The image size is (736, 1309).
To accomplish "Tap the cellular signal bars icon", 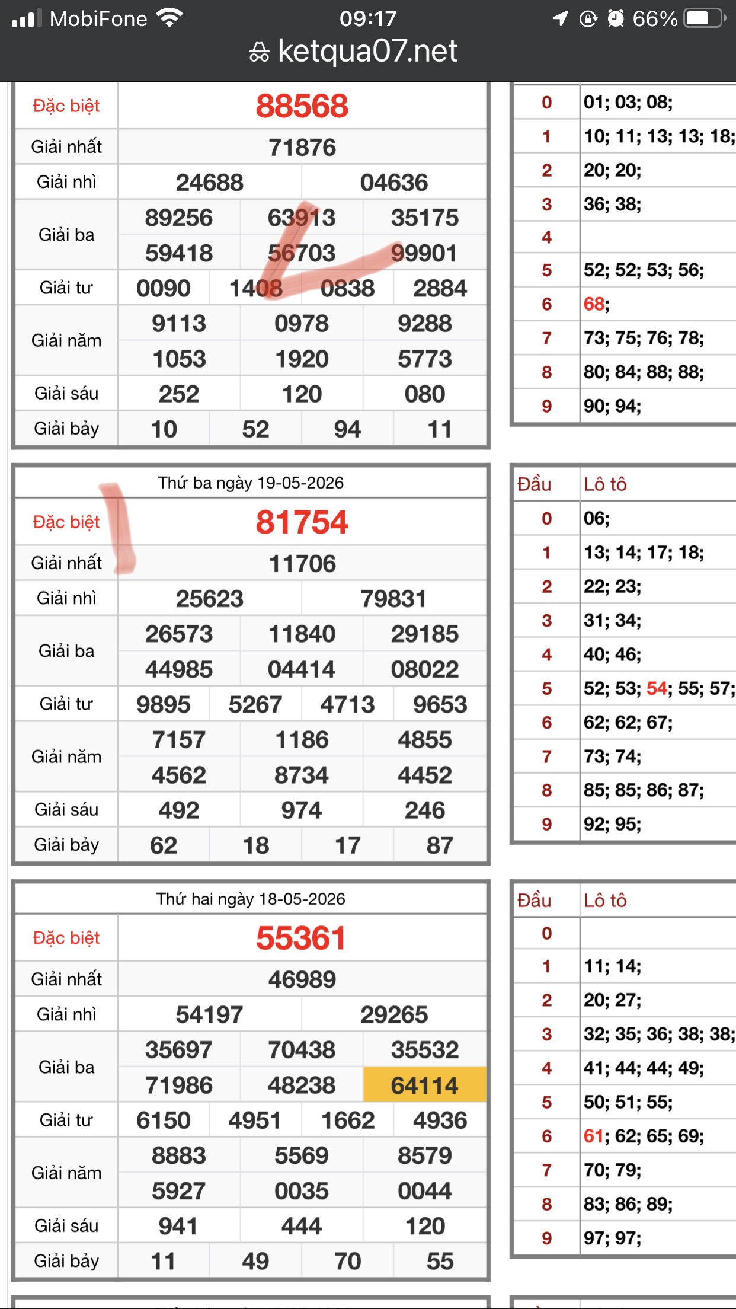I will click(27, 18).
